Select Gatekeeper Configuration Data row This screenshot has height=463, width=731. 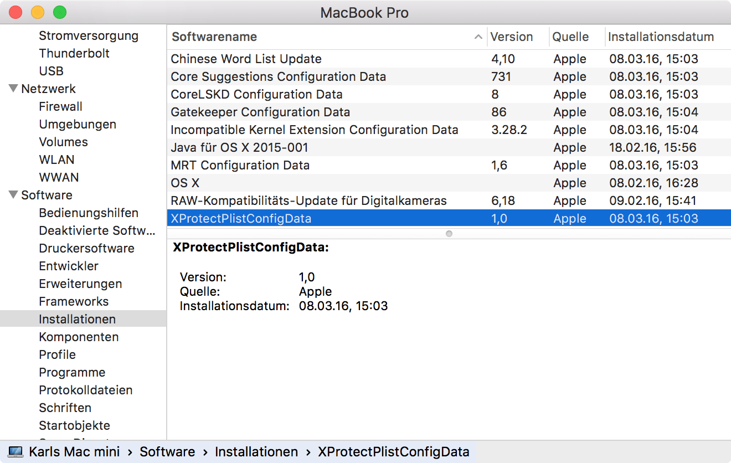pos(449,112)
